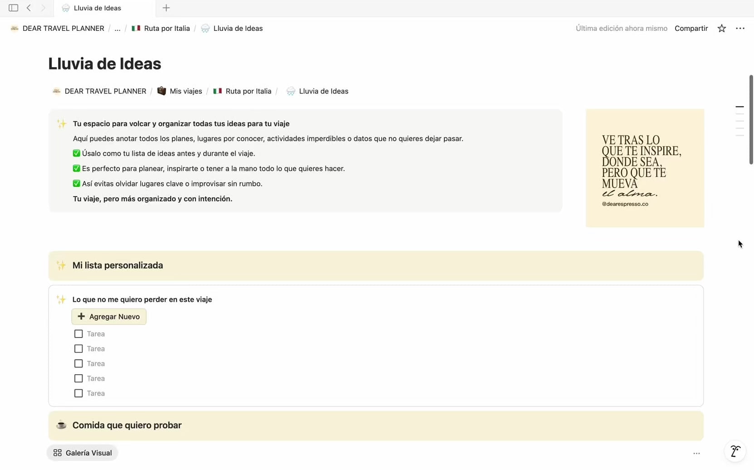This screenshot has height=470, width=754.
Task: Go back with the left arrow
Action: tap(29, 8)
